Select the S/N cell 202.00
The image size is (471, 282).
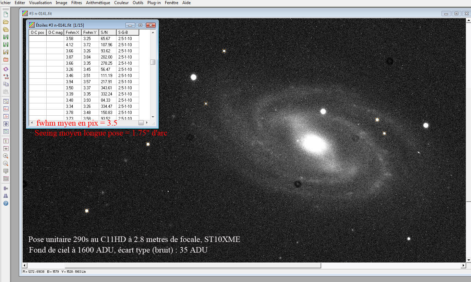coord(108,57)
